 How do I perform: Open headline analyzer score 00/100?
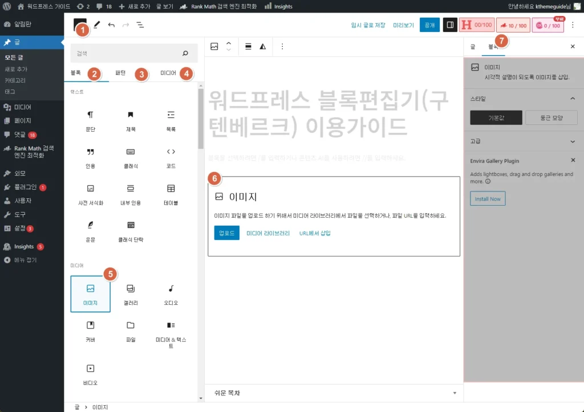(x=477, y=25)
